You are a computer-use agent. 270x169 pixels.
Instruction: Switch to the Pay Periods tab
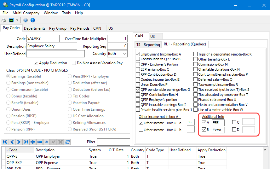tap(80, 28)
